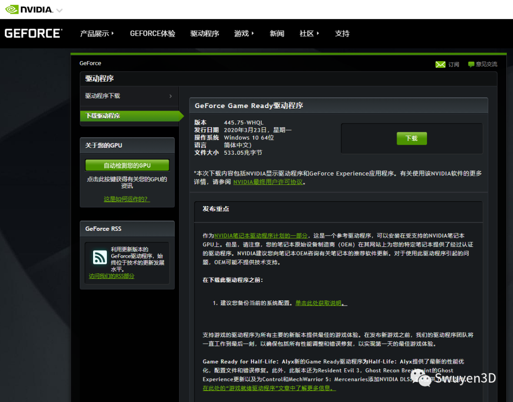513x402 pixels.
Task: Click the GeForce Game Ready驱动程序 heading
Action: click(x=249, y=105)
